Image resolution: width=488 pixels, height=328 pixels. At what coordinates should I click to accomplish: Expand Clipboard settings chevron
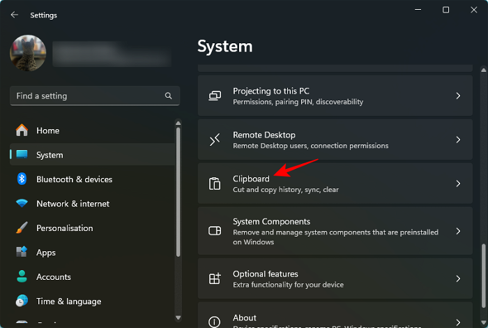[458, 184]
